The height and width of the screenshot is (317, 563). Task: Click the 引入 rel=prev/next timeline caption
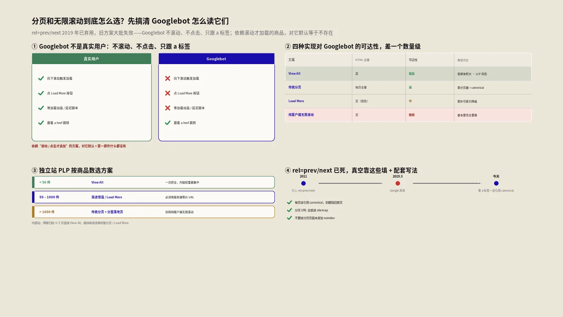coord(303,191)
